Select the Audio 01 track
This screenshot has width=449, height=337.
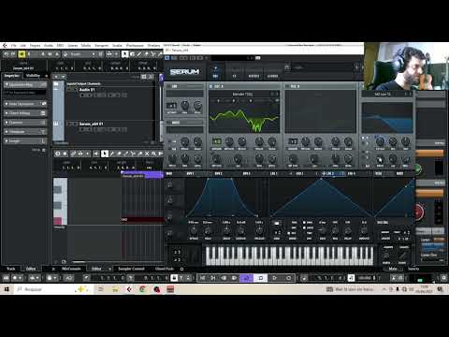(87, 90)
